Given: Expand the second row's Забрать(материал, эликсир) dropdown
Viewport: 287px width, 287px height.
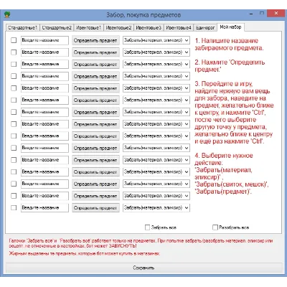Looking at the screenshot, I should point(156,52).
